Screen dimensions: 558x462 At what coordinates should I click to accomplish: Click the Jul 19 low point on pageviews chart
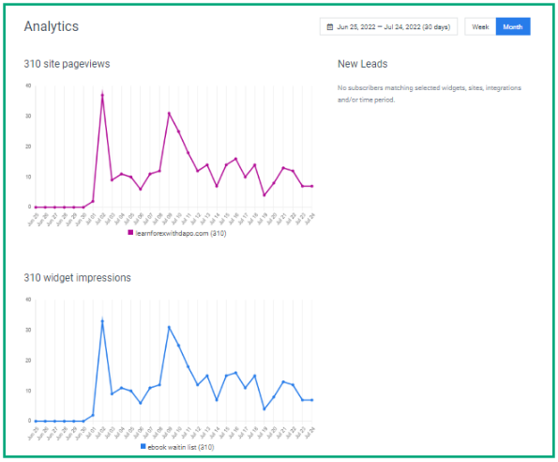point(264,195)
